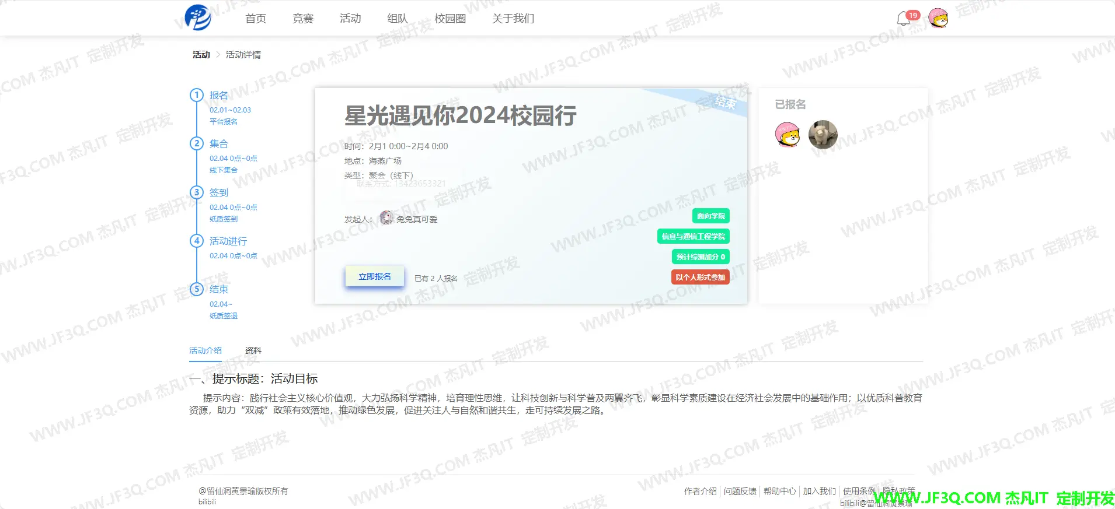This screenshot has width=1115, height=509.
Task: Open the 竞赛 navigation item
Action: coord(303,19)
